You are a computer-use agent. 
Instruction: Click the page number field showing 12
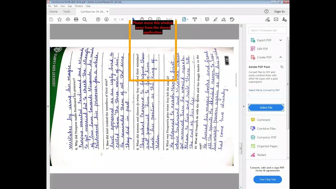[115, 19]
